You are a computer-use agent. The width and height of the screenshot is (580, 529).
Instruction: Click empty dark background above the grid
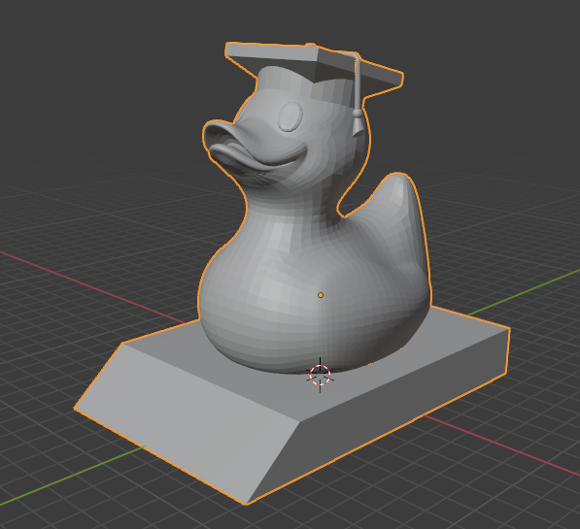click(x=92, y=74)
